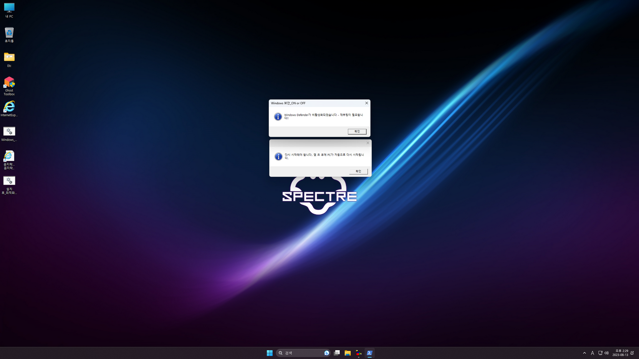This screenshot has height=359, width=639.
Task: Expand the hidden system tray icons
Action: point(584,353)
